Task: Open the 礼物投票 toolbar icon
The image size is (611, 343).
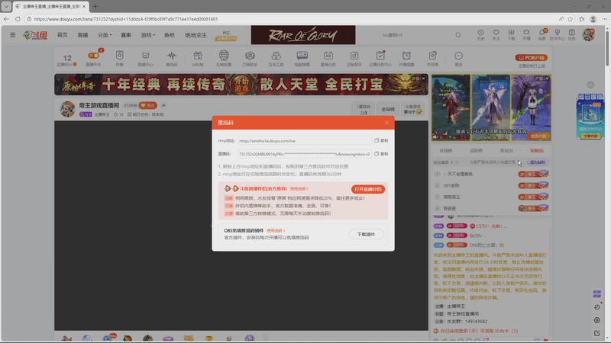Action: [x=224, y=59]
